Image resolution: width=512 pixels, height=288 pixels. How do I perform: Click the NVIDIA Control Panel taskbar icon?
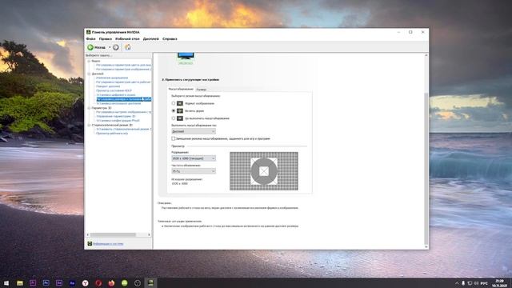150,283
